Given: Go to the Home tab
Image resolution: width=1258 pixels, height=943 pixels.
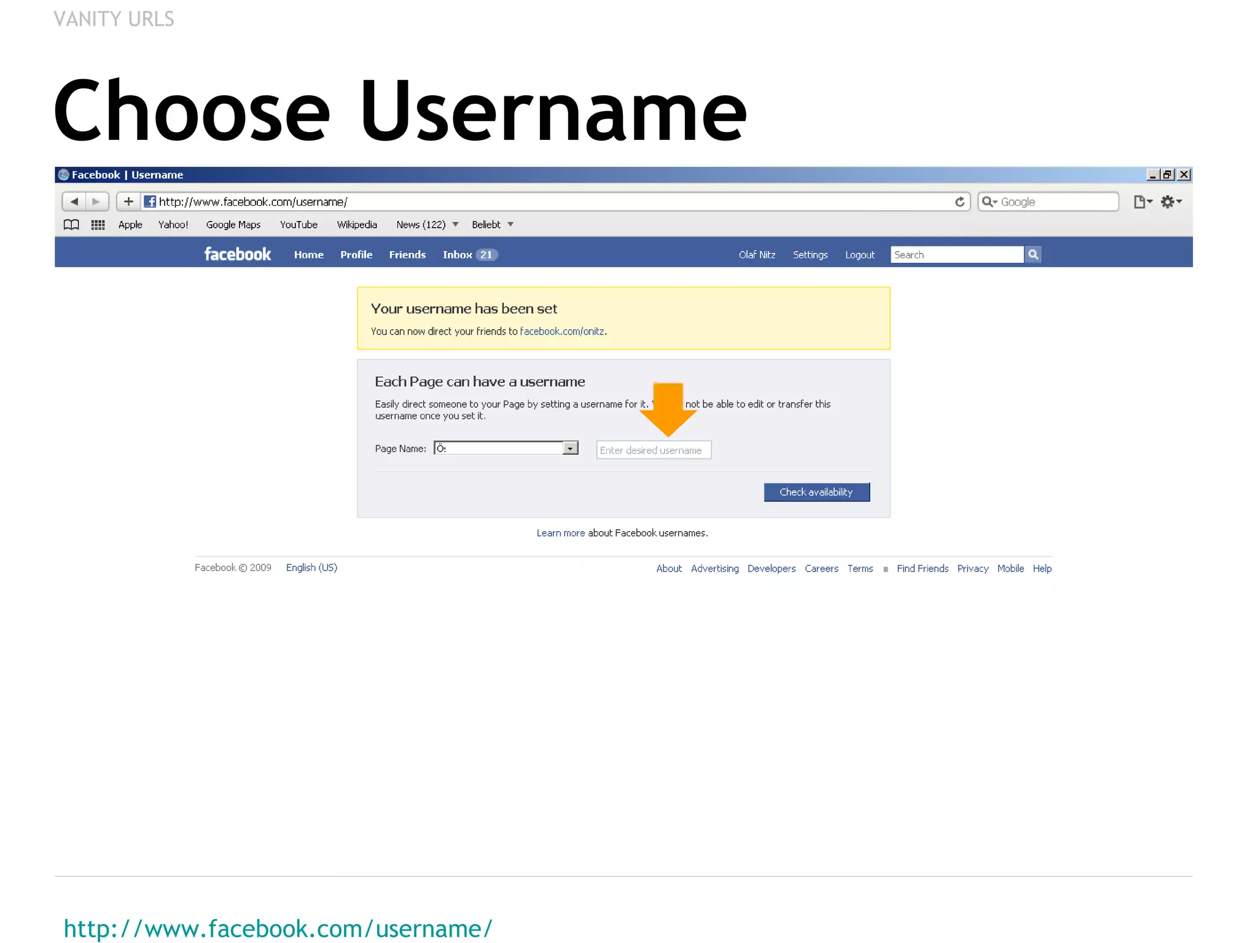Looking at the screenshot, I should 308,255.
